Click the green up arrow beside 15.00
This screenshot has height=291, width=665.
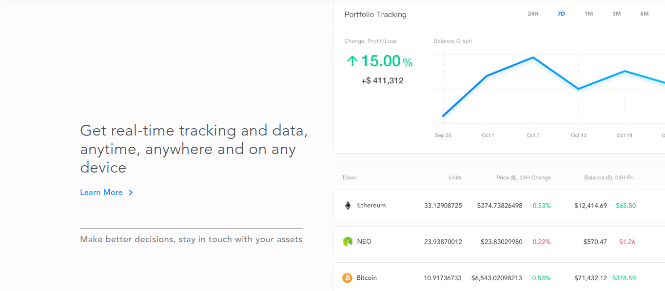tap(352, 61)
